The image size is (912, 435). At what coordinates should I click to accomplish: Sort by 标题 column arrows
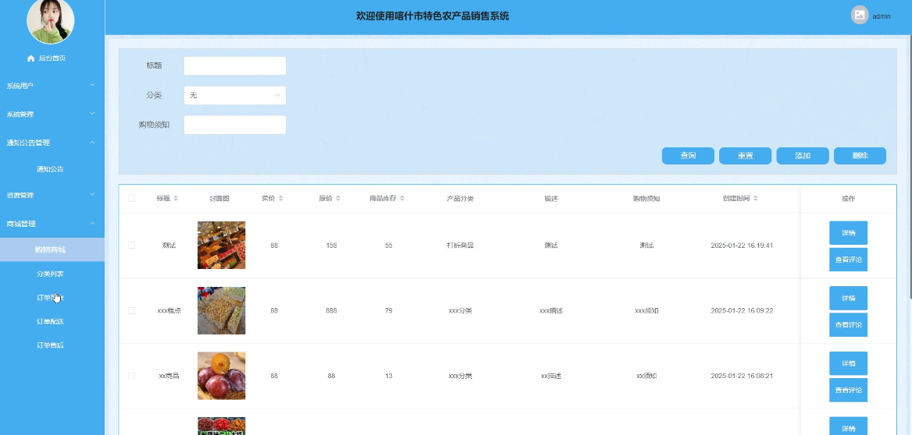[x=176, y=199]
